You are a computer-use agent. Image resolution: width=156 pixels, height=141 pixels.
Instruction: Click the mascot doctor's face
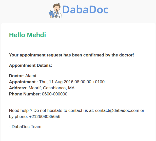[x=57, y=8]
